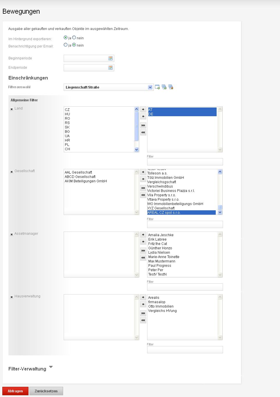Image resolution: width=280 pixels, height=397 pixels.
Task: Remove the Hausverwaltung filter with x icon
Action: (x=12, y=297)
